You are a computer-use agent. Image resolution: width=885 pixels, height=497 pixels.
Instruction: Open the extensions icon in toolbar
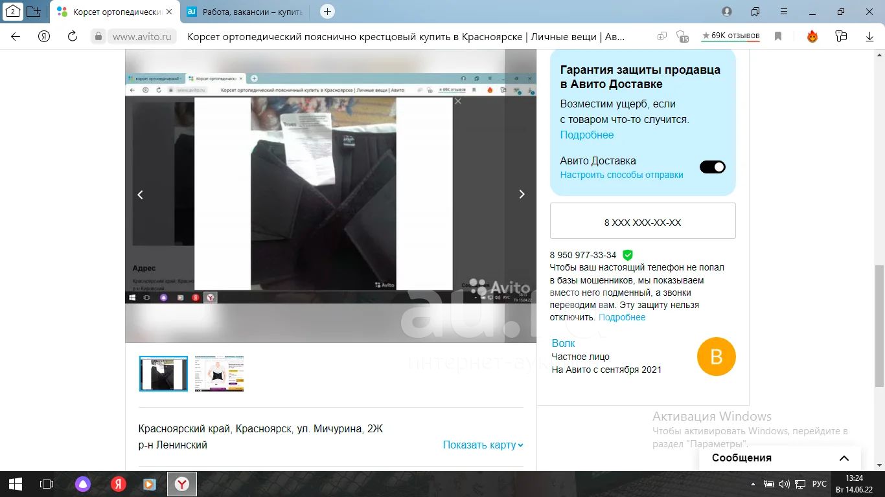tap(841, 37)
